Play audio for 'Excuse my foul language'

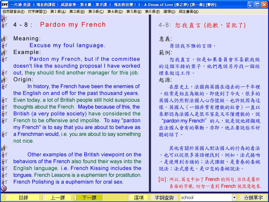[x=4, y=45]
